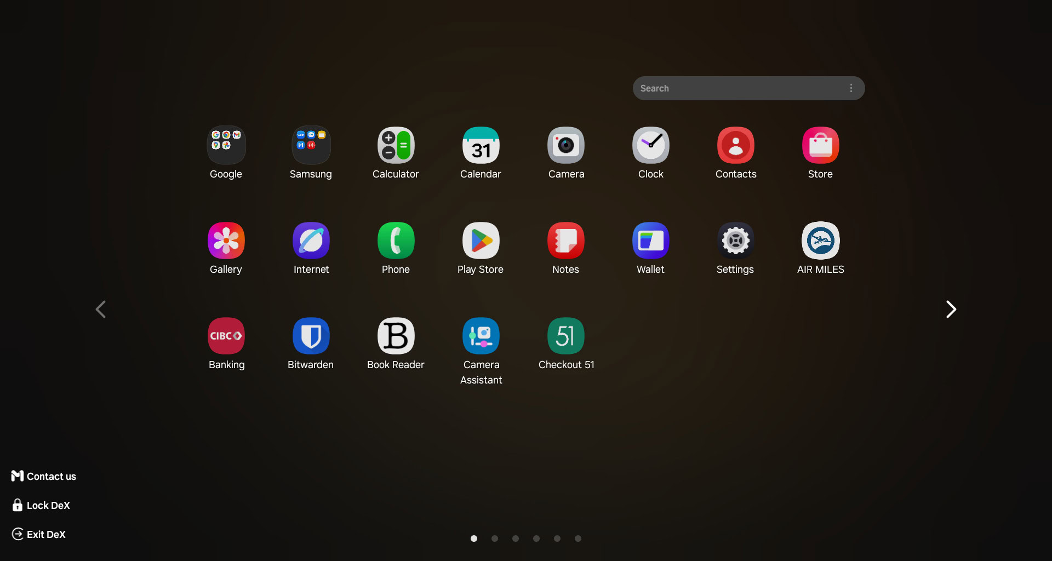Open the Play Store app
The width and height of the screenshot is (1052, 561).
[481, 241]
